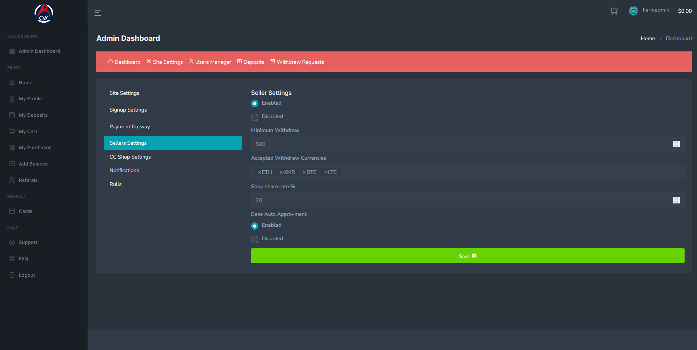Switch to Withdraw Requests tab
This screenshot has width=697, height=350.
297,62
